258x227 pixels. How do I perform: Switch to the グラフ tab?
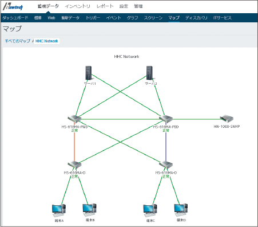(x=132, y=18)
